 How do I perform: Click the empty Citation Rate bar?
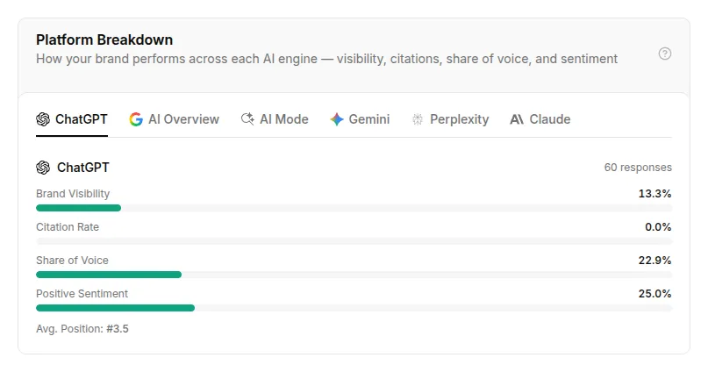pyautogui.click(x=354, y=241)
